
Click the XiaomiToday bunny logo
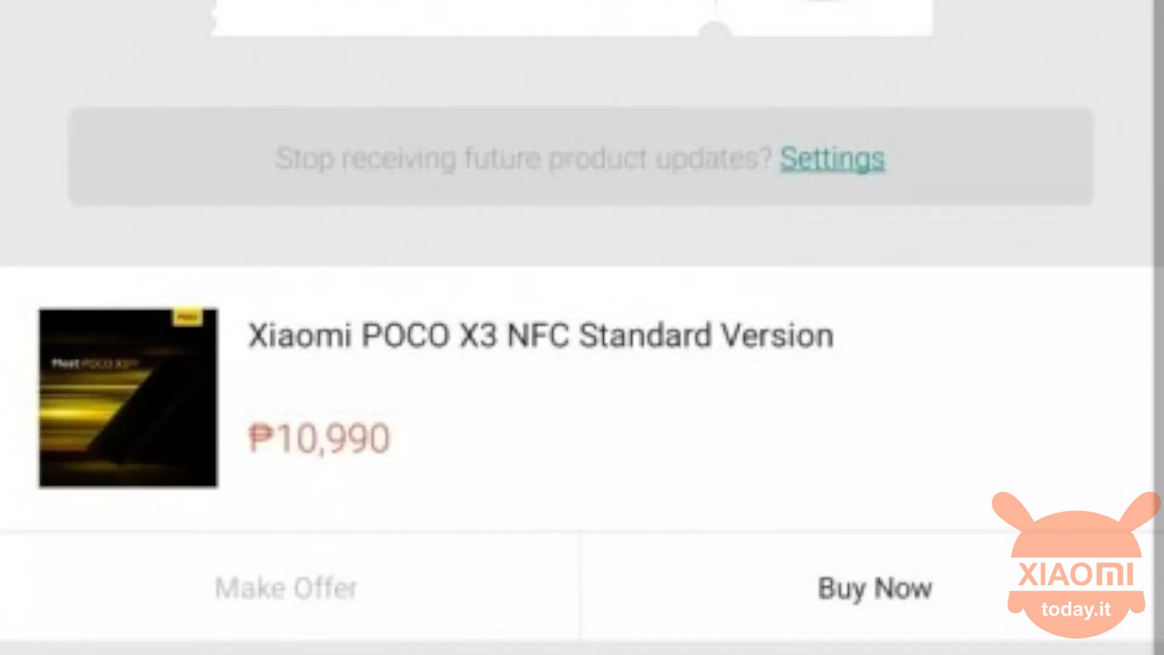pos(1076,564)
